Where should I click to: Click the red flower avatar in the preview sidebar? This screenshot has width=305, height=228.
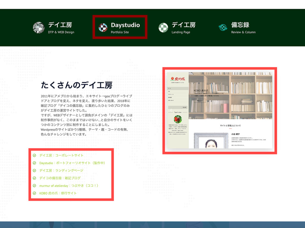coord(178,119)
